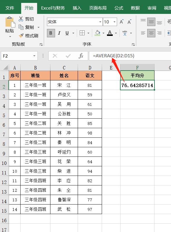Image resolution: width=171 pixels, height=232 pixels.
Task: Select cell with 76.64285714
Action: click(137, 85)
